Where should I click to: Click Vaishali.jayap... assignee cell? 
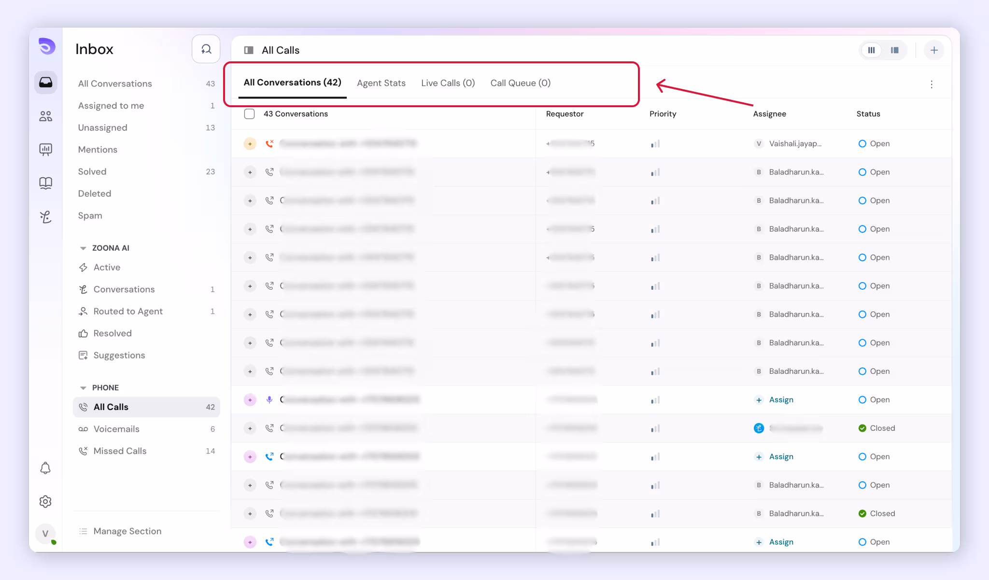tap(788, 143)
